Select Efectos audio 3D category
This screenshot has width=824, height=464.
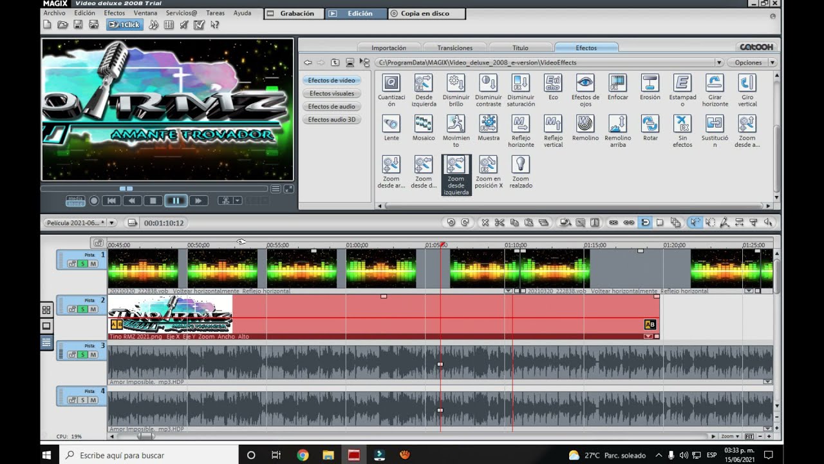(x=331, y=119)
